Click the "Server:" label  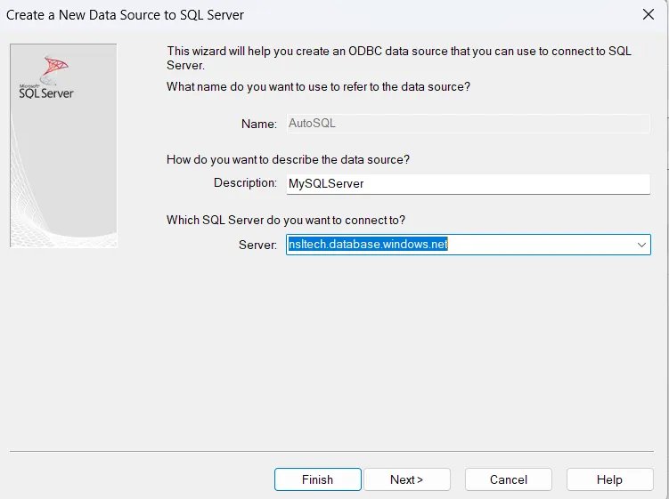257,245
